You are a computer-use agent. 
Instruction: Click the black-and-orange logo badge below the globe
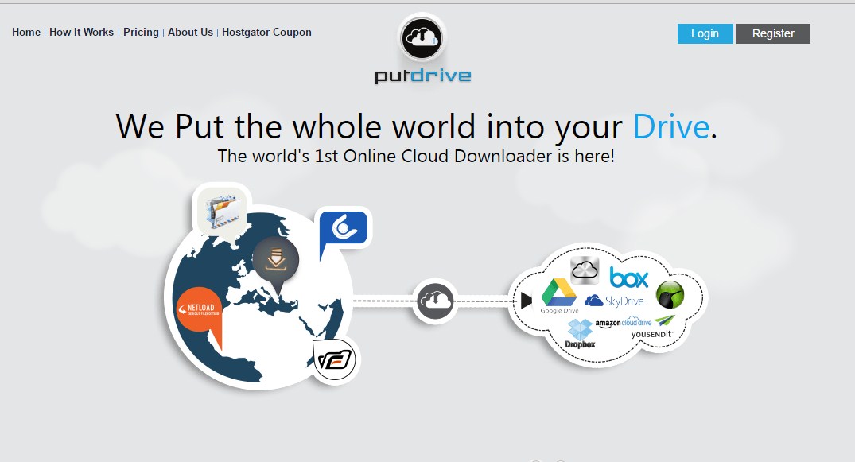pos(335,360)
